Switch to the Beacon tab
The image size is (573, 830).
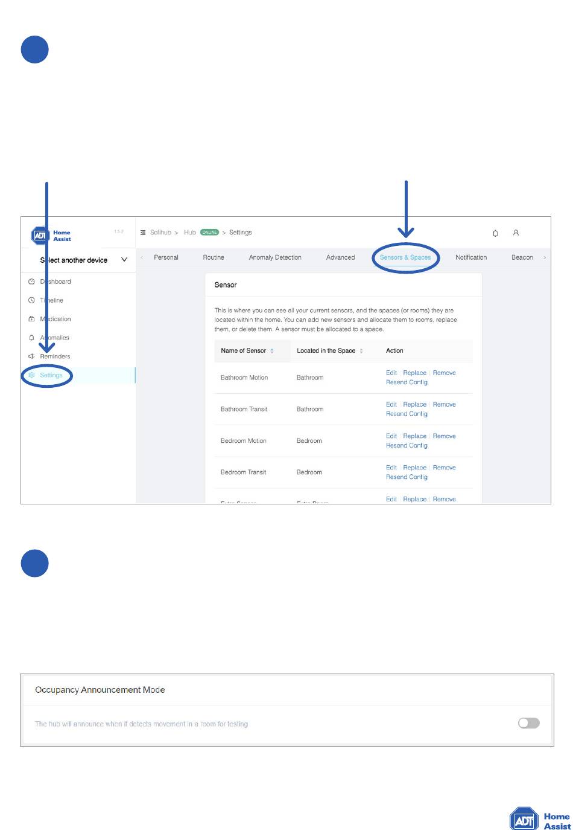[x=522, y=257]
